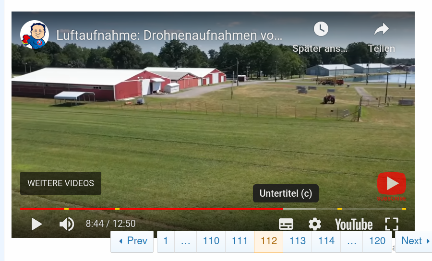Image resolution: width=432 pixels, height=261 pixels.
Task: Jump to the yellow marker near the end
Action: click(404, 209)
